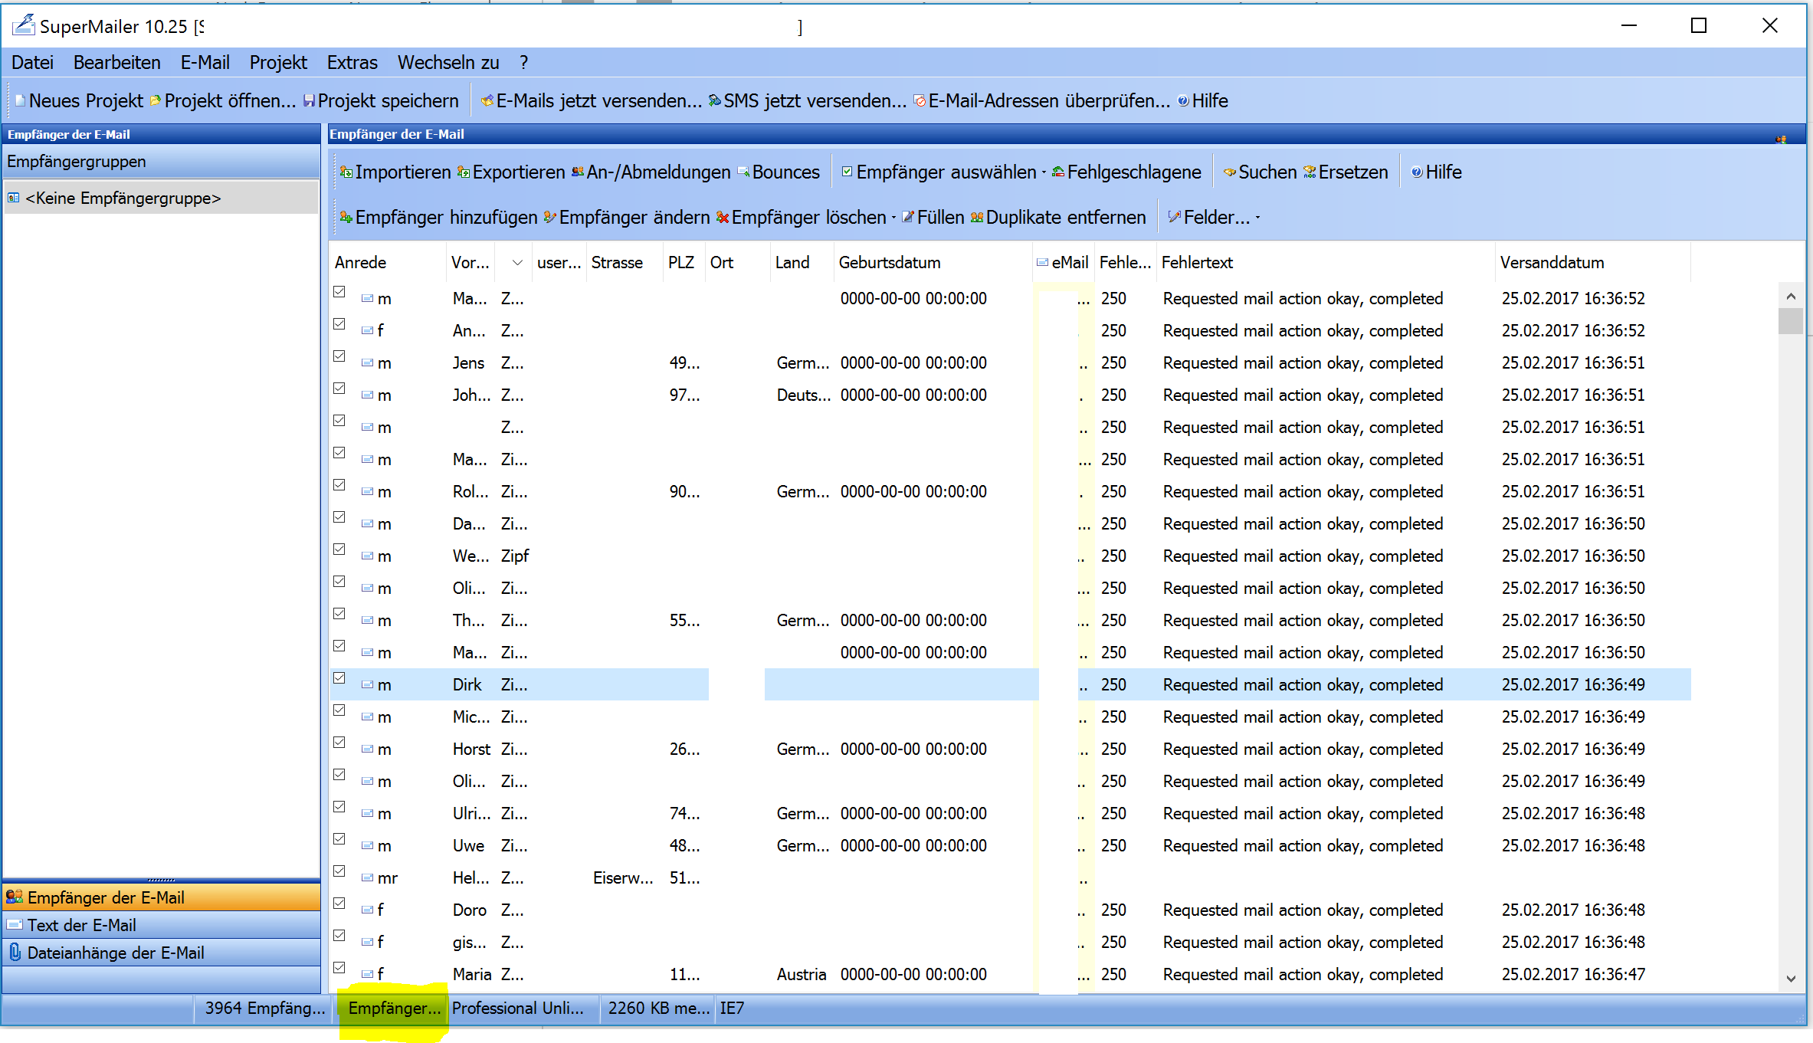Click '3964 Empfäng...' in status bar
1813x1043 pixels.
tap(264, 1009)
